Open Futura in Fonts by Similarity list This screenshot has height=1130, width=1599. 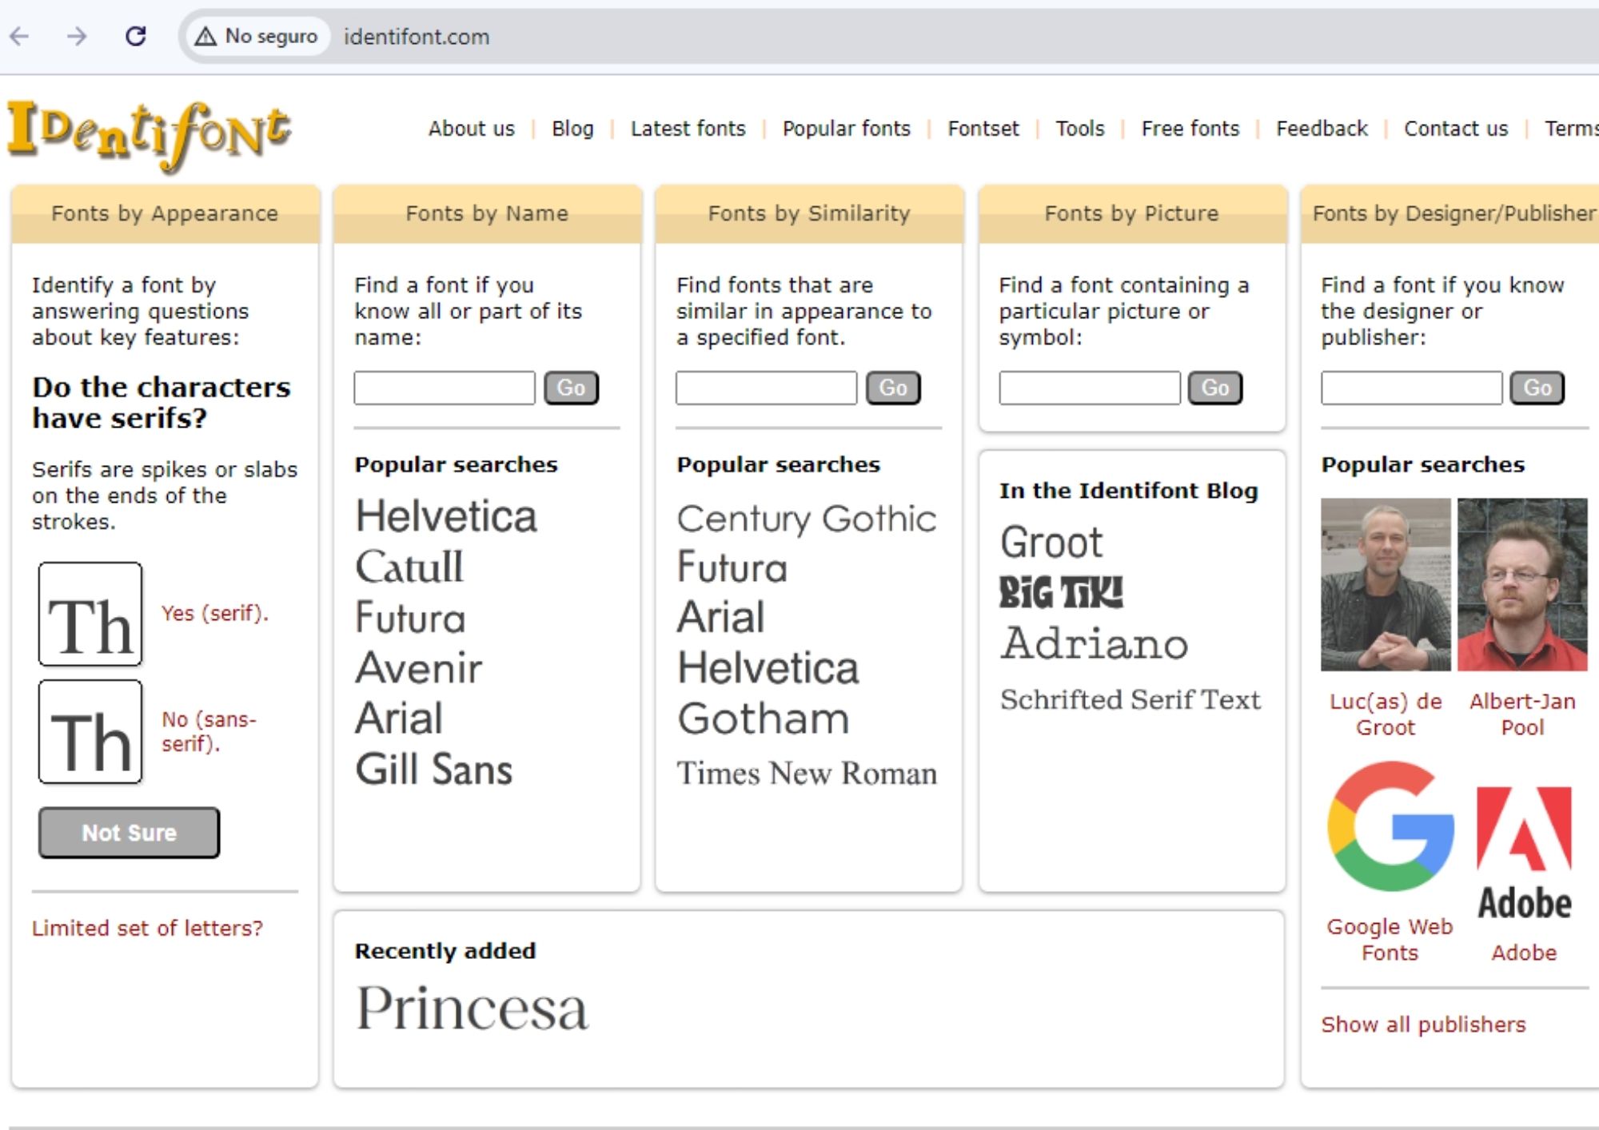732,567
